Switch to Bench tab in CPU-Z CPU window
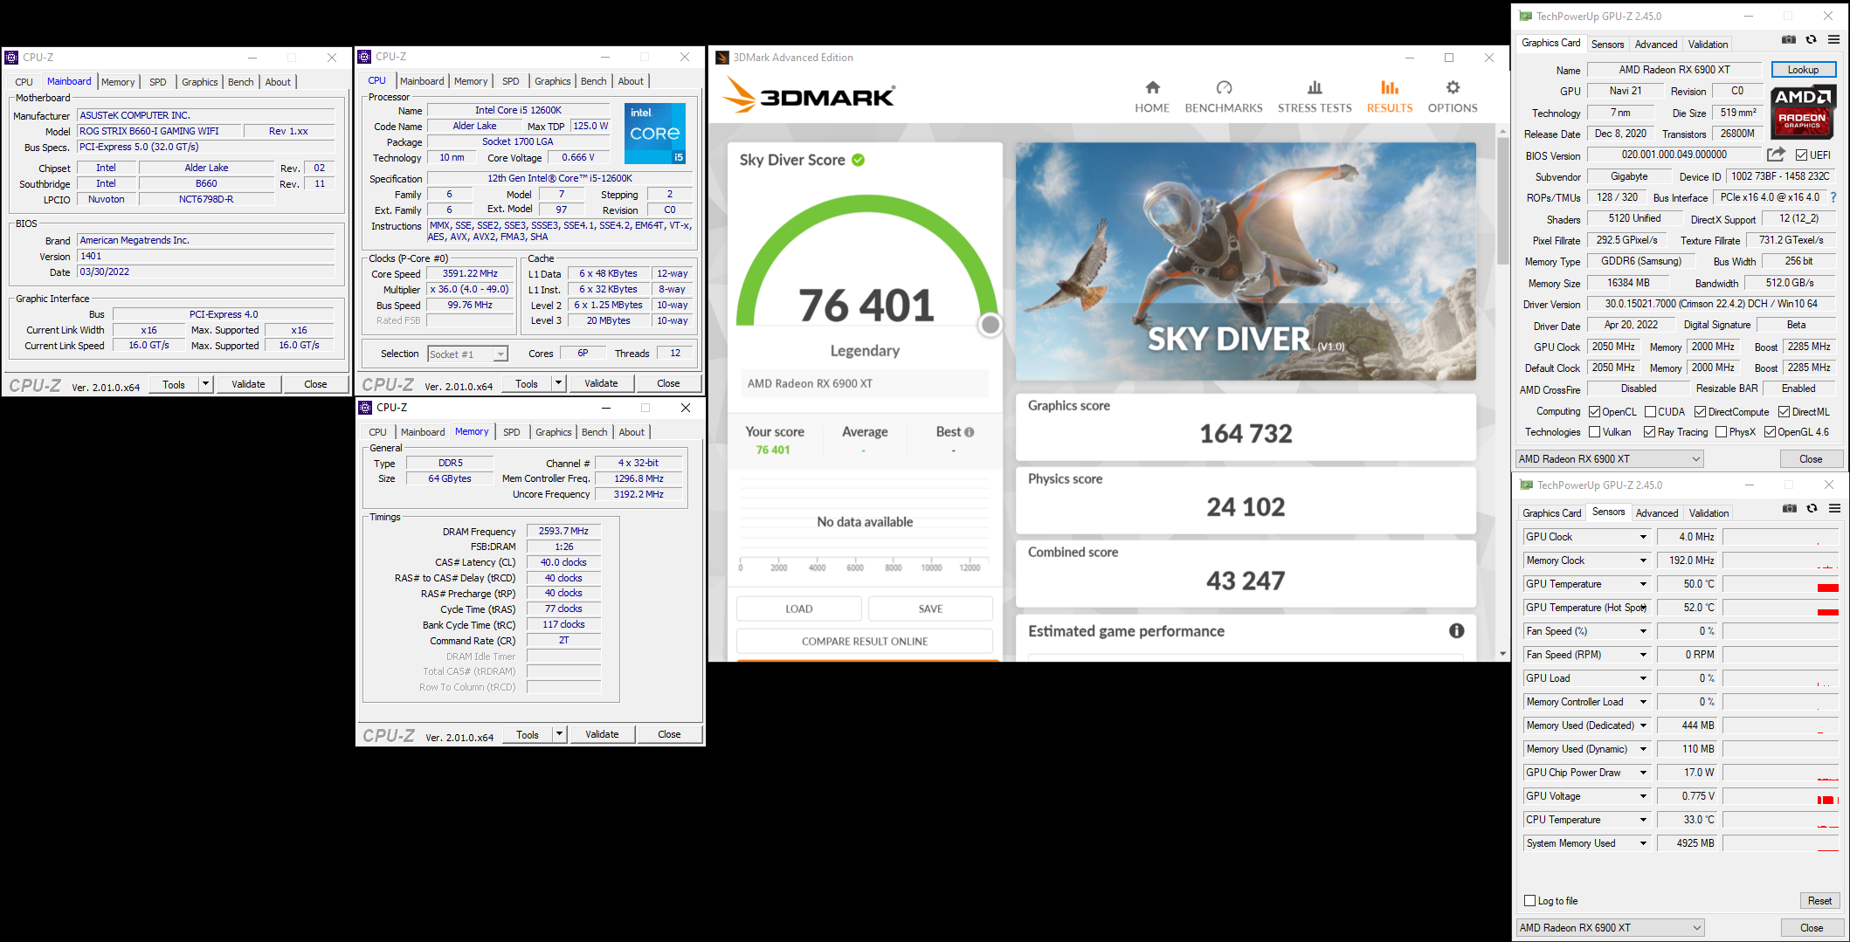Screen dimensions: 1850x942 pyautogui.click(x=593, y=81)
